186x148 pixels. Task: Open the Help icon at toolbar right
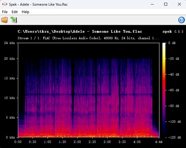(182, 20)
